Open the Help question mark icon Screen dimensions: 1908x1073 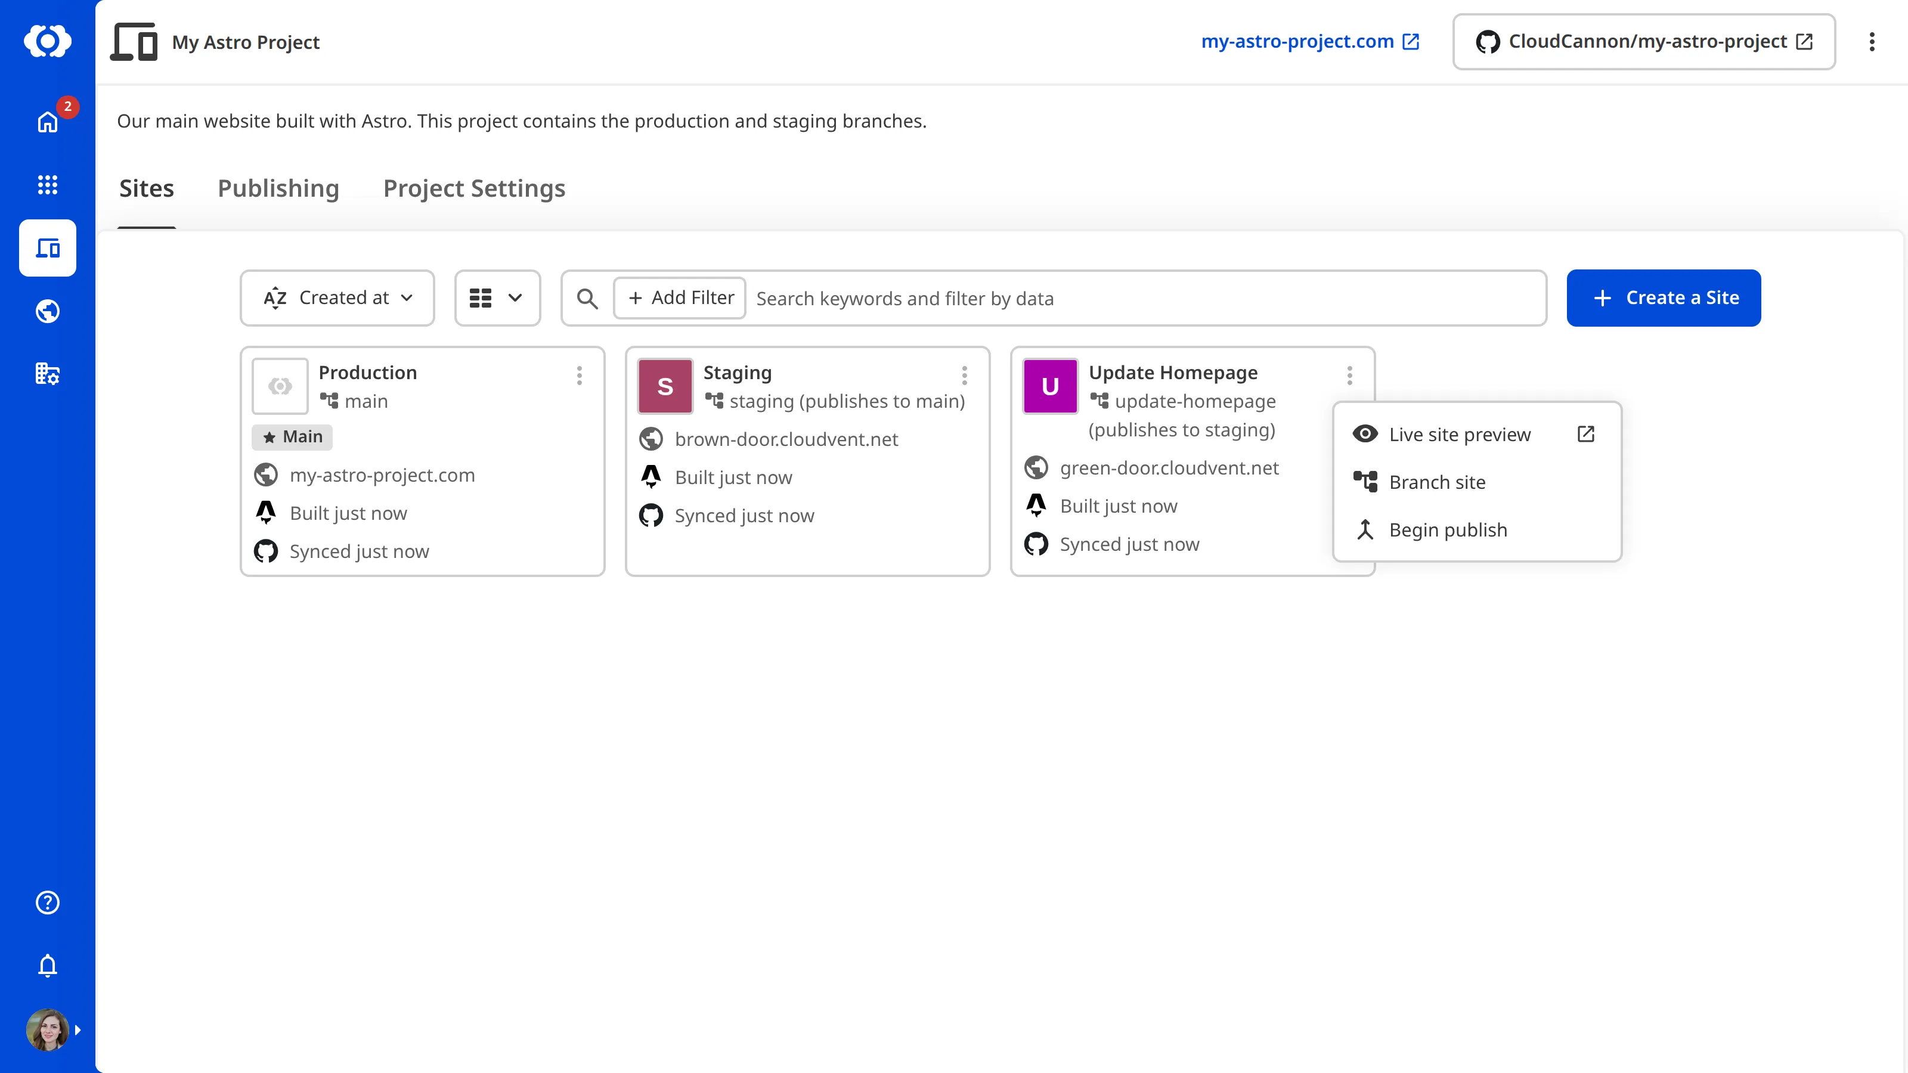click(48, 903)
